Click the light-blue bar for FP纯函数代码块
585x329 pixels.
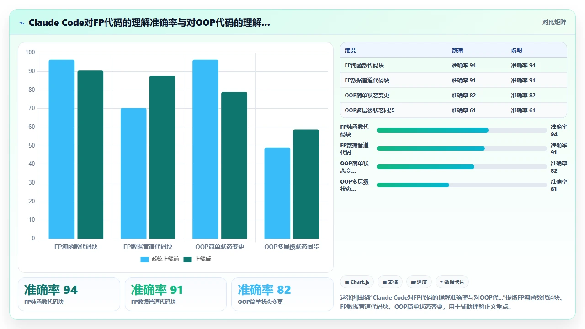[62, 149]
